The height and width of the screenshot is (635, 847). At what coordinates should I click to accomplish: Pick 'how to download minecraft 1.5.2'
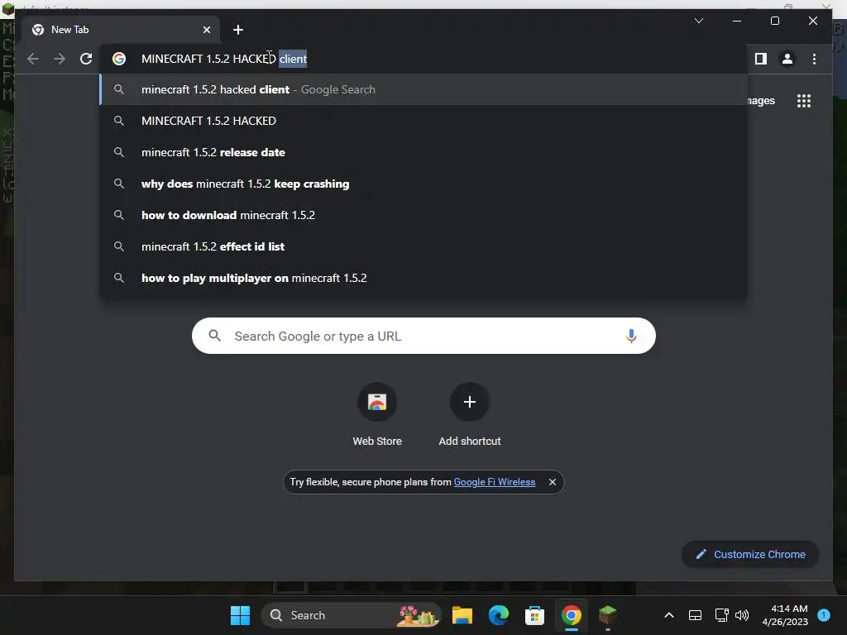point(423,215)
